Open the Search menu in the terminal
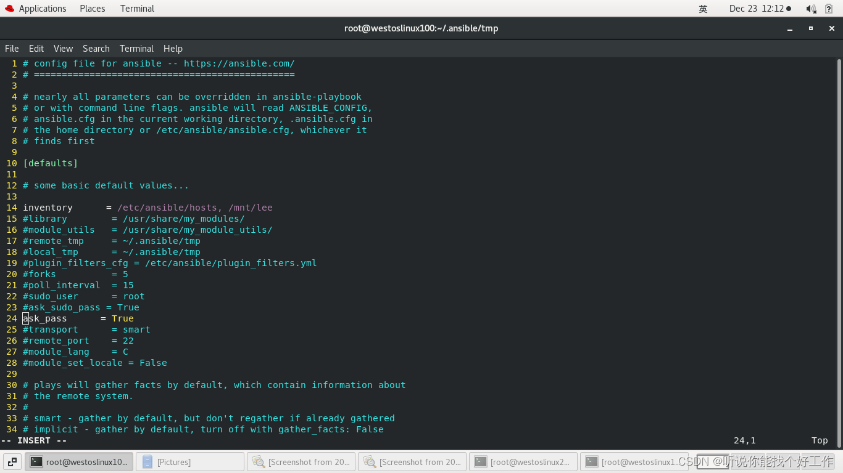 (96, 49)
